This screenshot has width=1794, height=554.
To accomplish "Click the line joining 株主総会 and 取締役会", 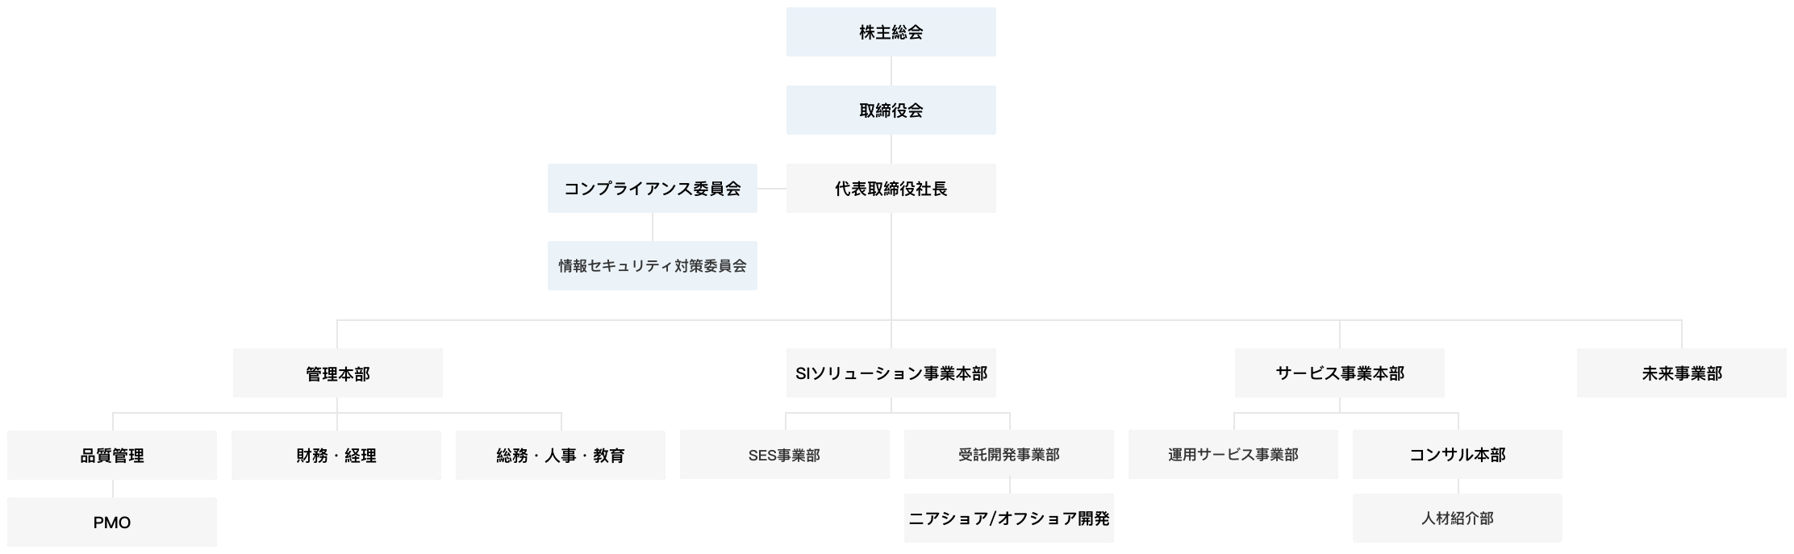I will [891, 71].
